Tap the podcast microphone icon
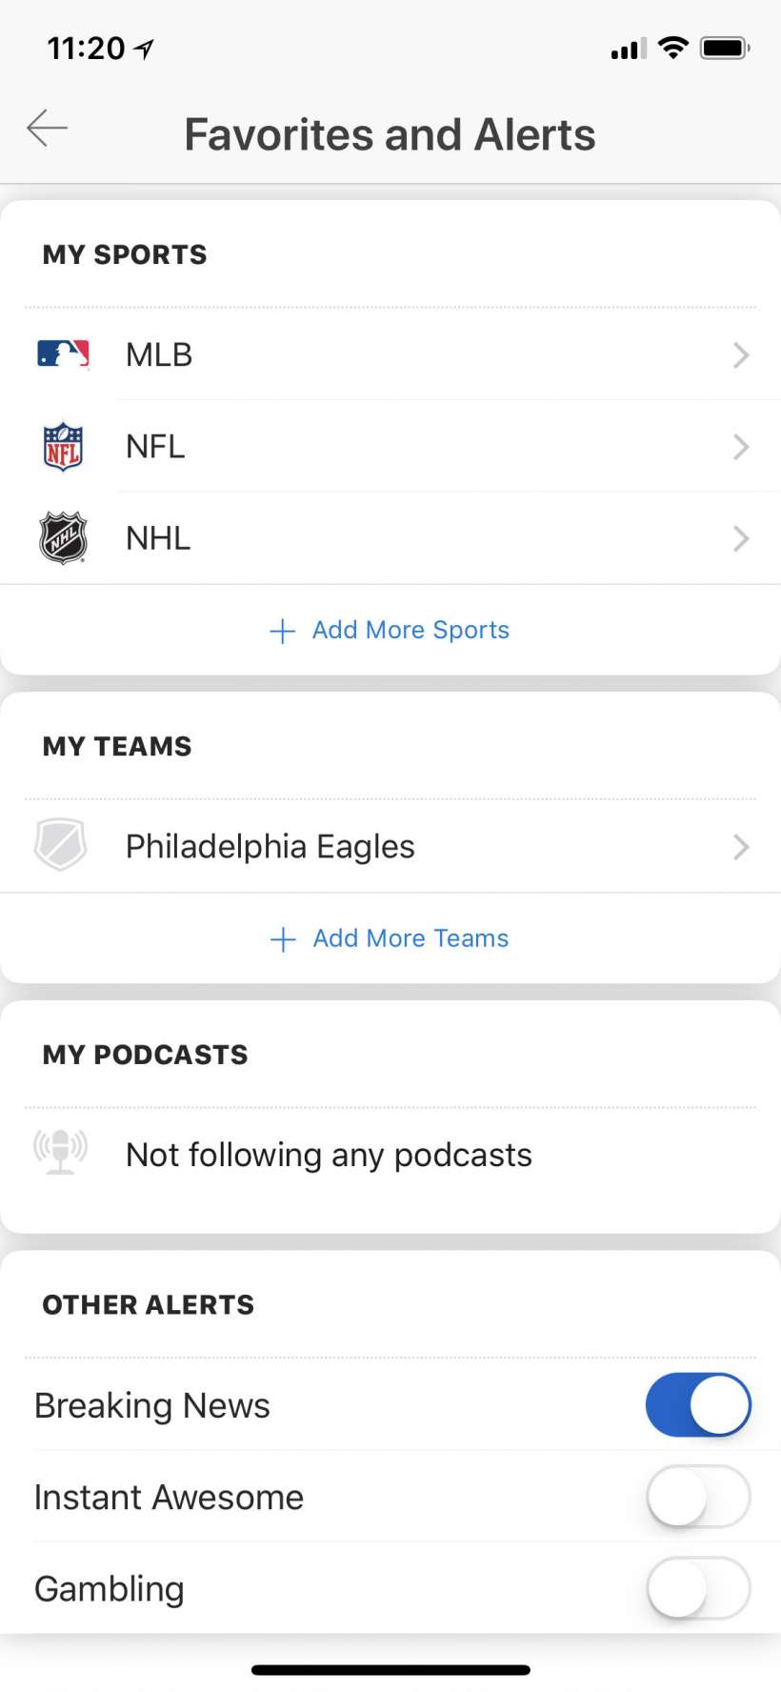The width and height of the screenshot is (781, 1692). point(61,1153)
